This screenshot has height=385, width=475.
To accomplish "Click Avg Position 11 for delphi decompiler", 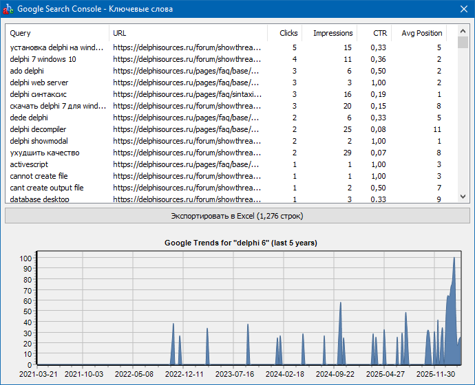I will click(437, 129).
